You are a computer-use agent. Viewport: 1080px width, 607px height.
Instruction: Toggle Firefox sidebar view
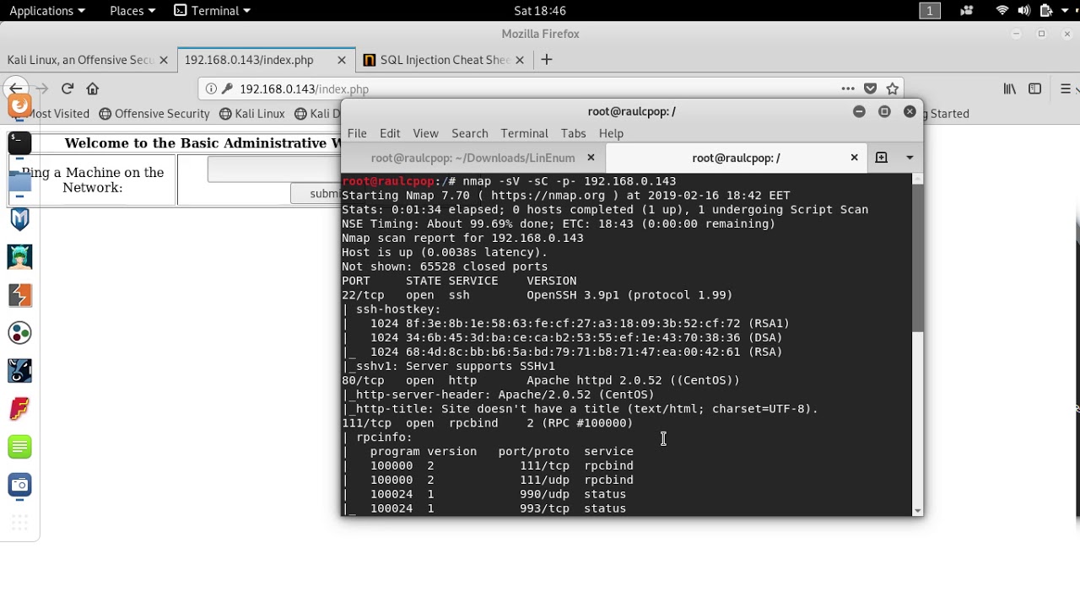[1035, 89]
